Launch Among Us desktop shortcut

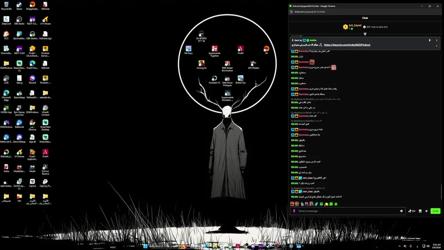click(201, 65)
